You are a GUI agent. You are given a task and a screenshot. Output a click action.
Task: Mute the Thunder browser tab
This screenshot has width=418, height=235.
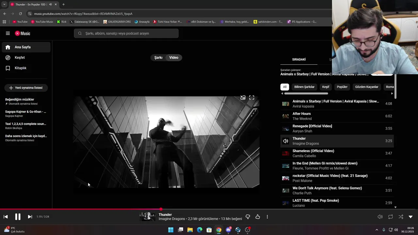(x=50, y=5)
